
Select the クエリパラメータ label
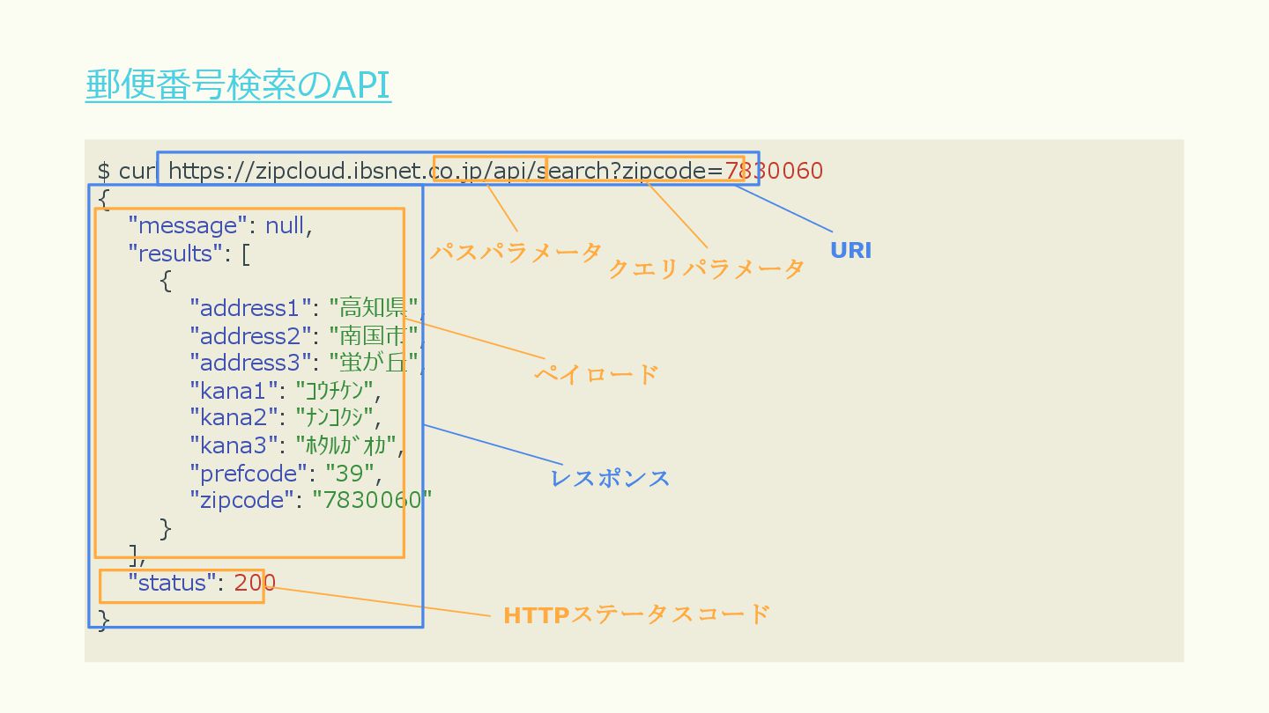[706, 269]
